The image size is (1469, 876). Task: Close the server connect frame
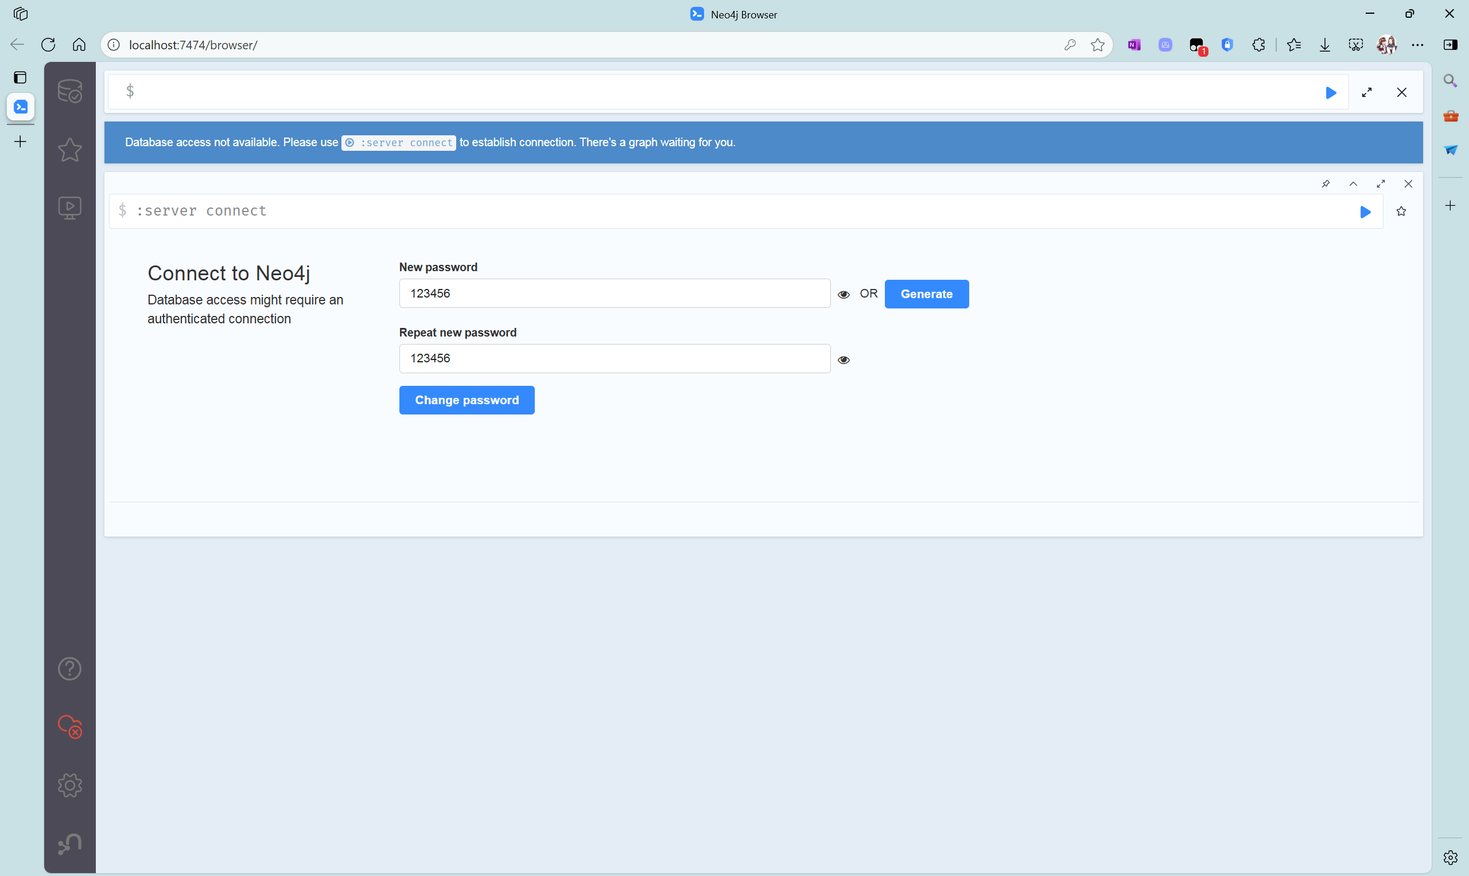point(1408,183)
